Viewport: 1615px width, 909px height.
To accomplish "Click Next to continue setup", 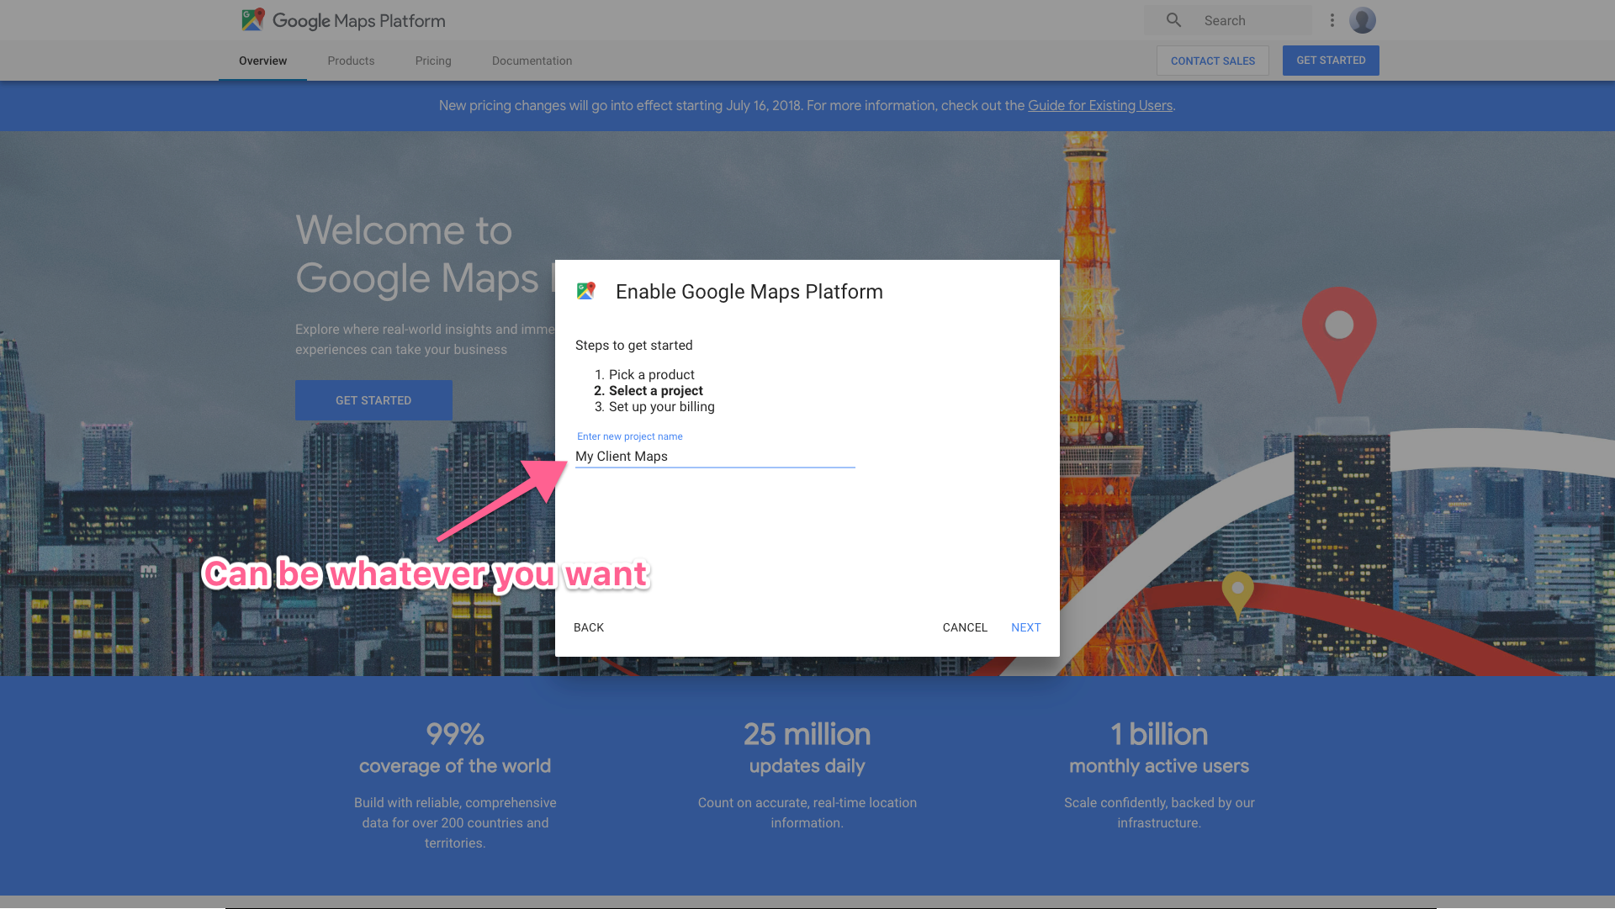I will click(1025, 627).
